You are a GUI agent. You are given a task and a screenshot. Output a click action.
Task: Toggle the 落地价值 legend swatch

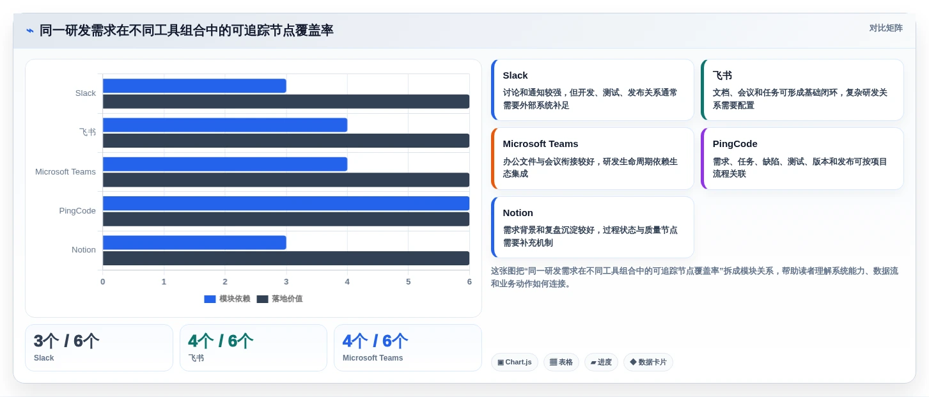[x=262, y=299]
